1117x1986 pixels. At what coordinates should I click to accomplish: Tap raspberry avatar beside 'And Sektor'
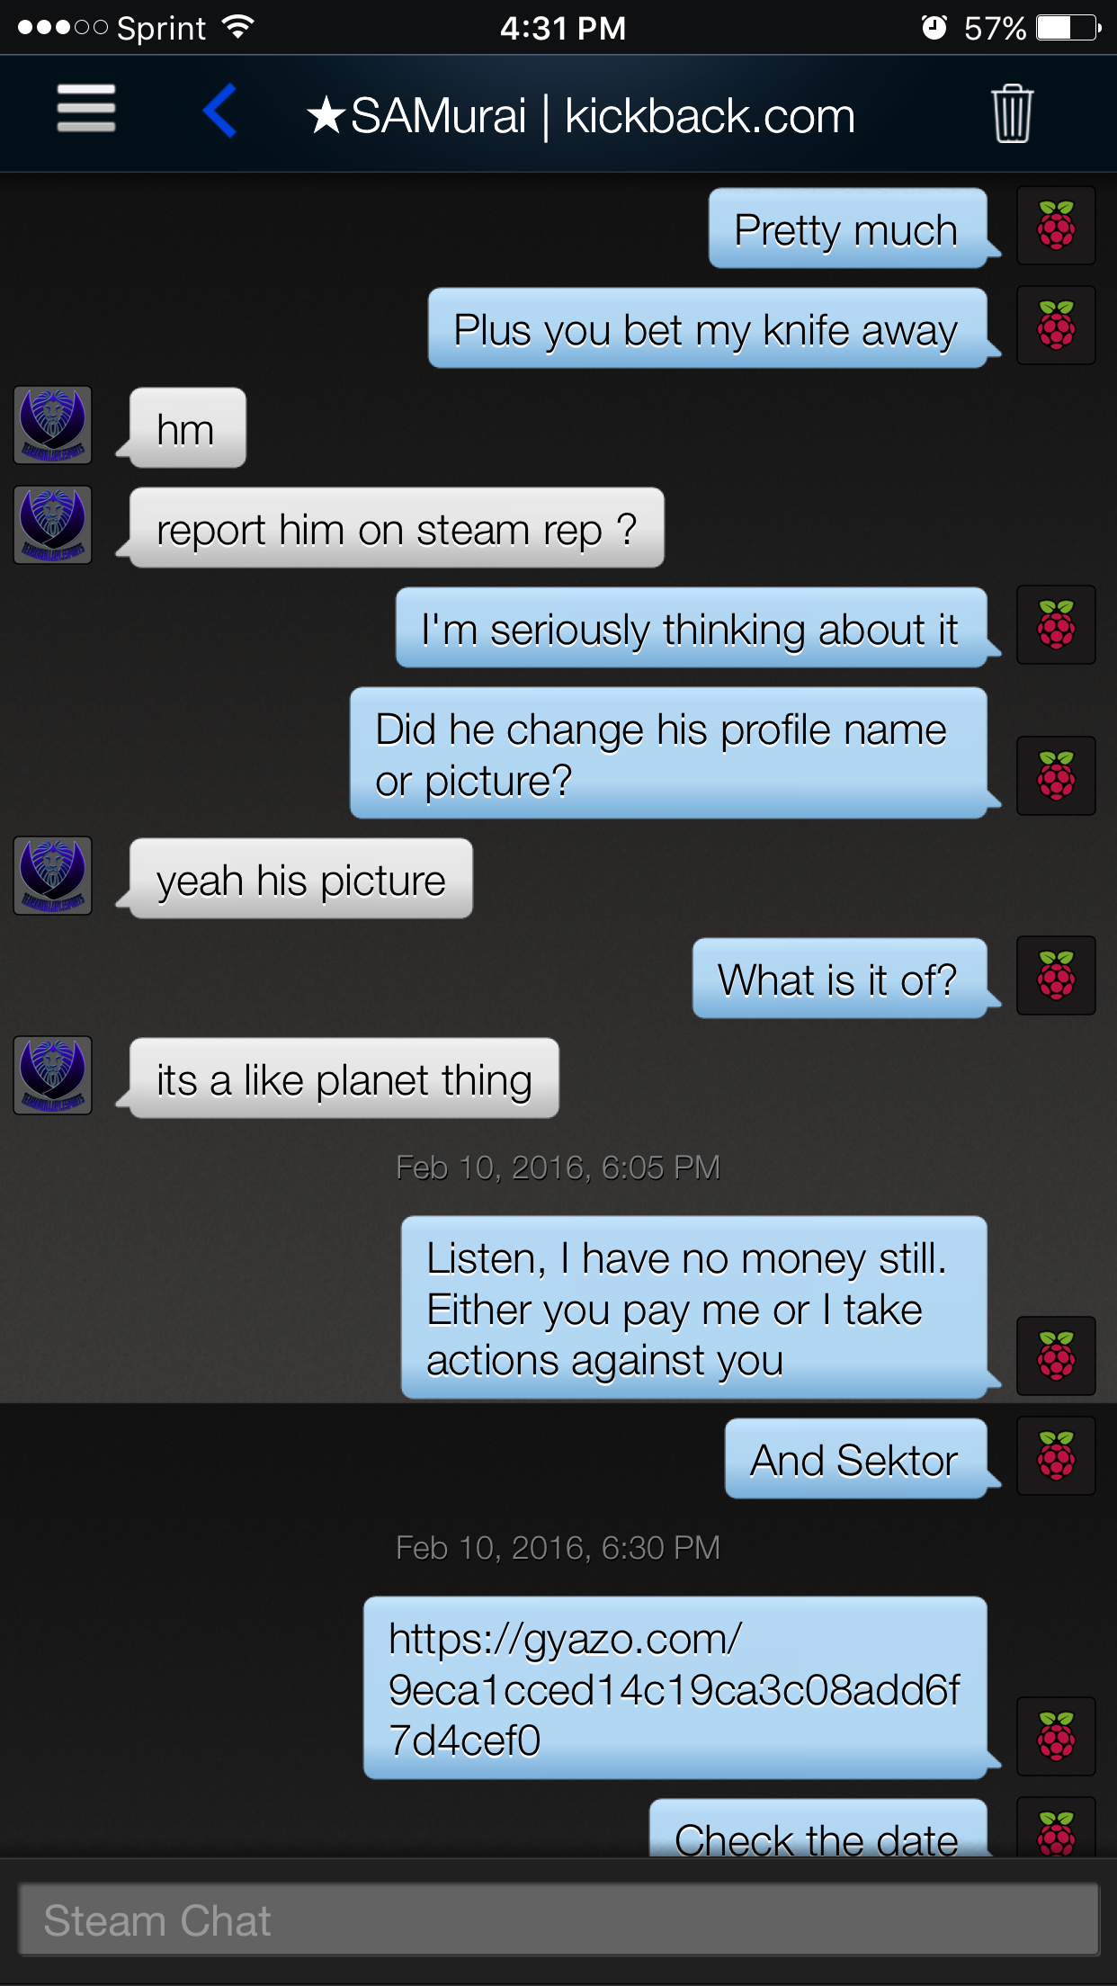[1056, 1456]
